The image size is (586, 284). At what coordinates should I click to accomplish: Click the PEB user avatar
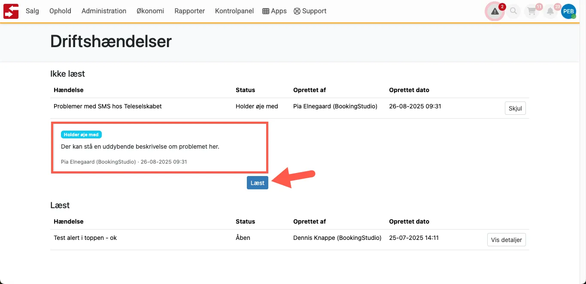pos(568,12)
